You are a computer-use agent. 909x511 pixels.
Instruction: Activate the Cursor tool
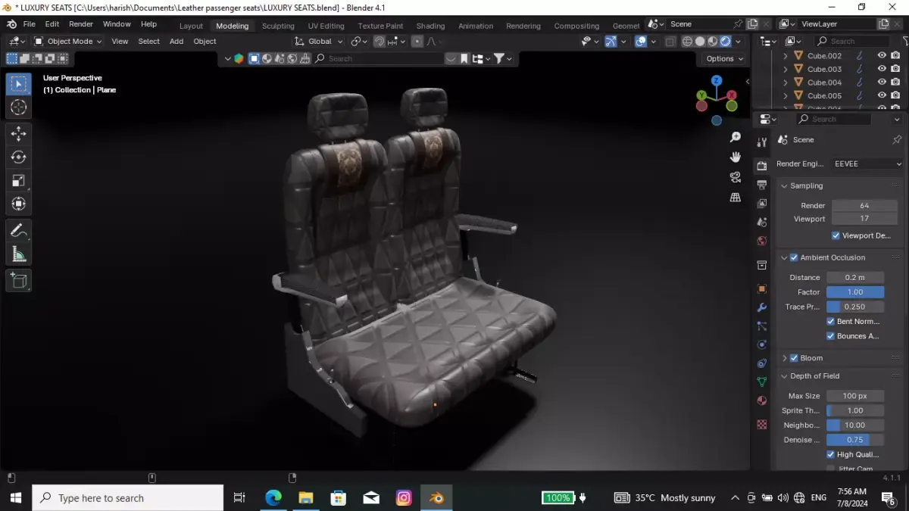[x=19, y=107]
